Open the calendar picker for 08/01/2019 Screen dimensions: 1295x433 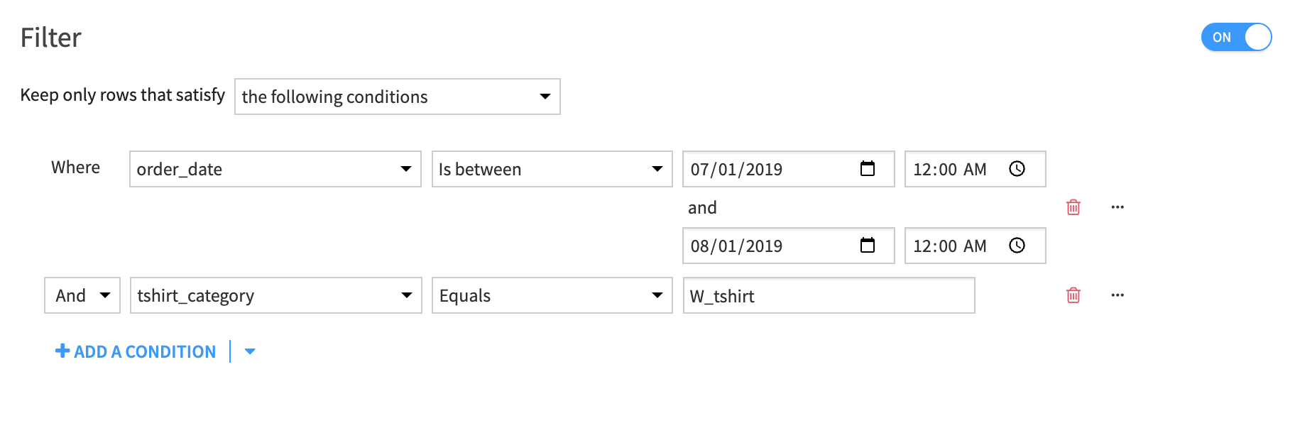coord(868,246)
